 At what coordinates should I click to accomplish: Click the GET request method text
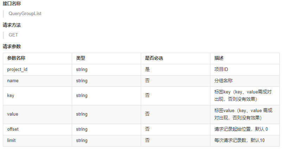pos(13,35)
